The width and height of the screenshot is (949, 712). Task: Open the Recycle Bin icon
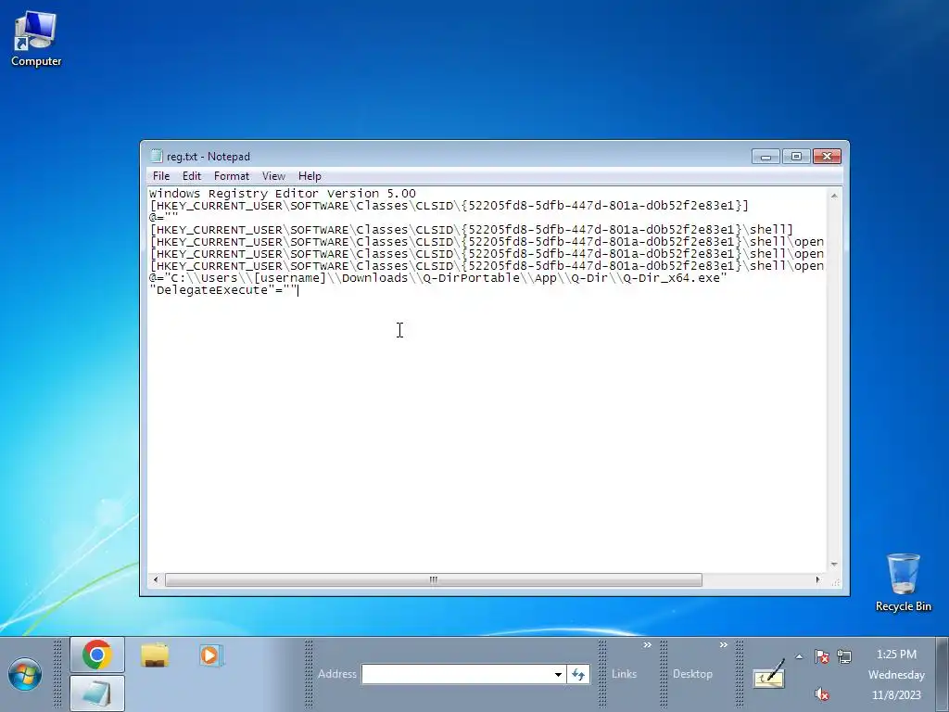click(x=903, y=582)
